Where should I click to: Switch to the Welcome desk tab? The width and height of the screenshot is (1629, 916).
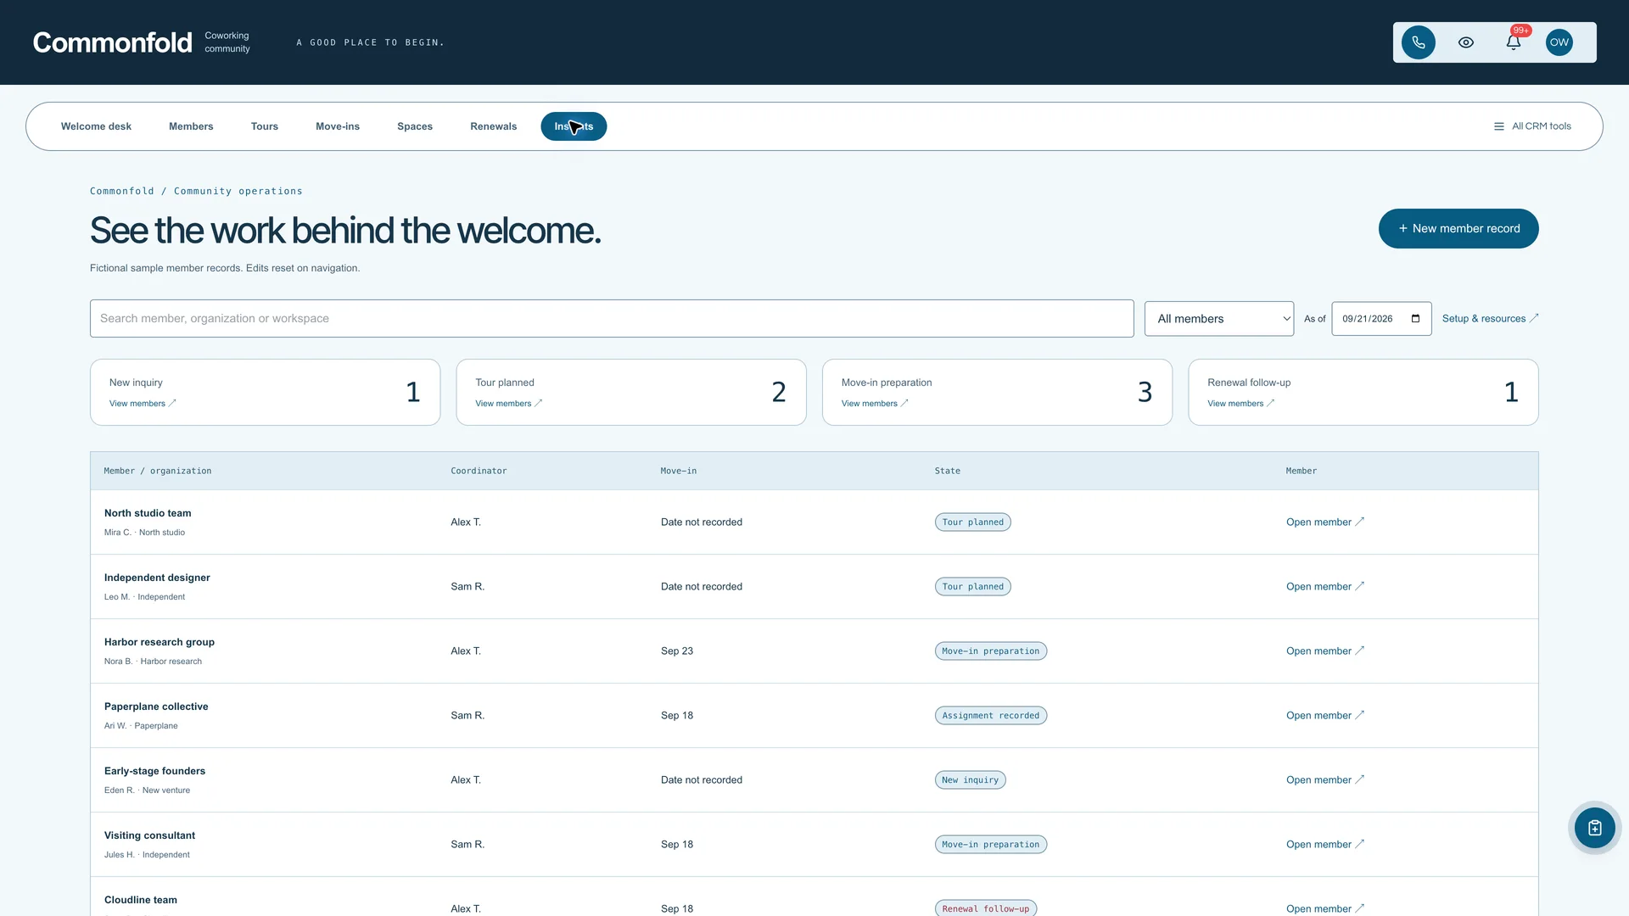pyautogui.click(x=96, y=126)
